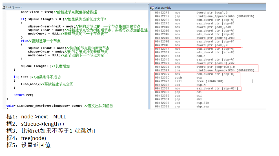Click disassembly row at address 00402302
279x156 pixels.
coord(195,31)
